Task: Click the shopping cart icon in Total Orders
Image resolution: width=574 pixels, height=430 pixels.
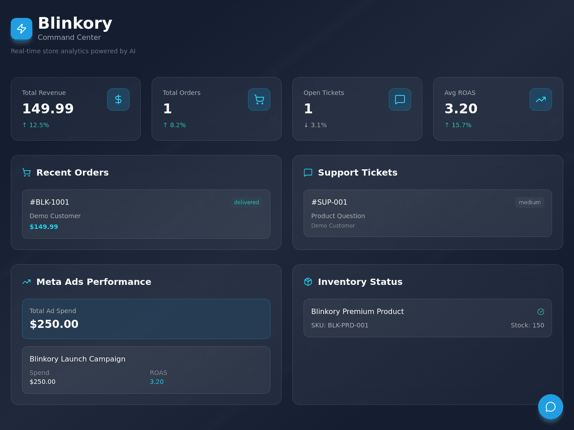Action: coord(259,99)
